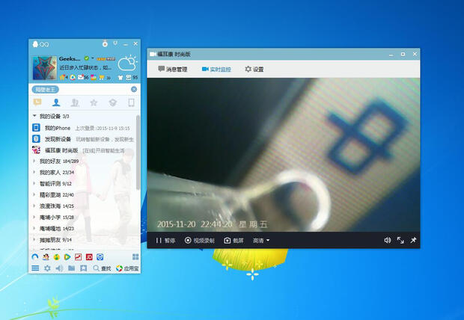Open the 消息管理 tab

(x=173, y=70)
